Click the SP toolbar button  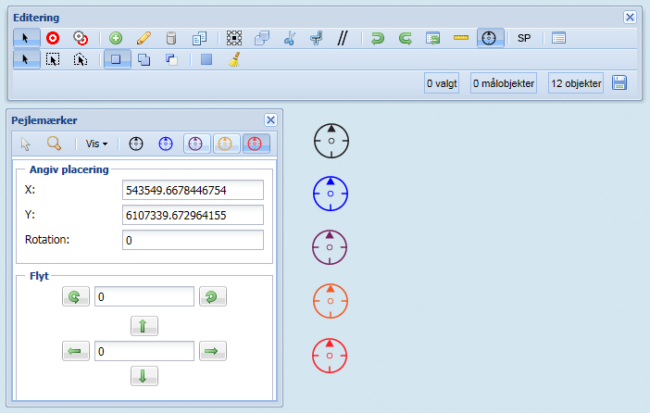click(524, 38)
